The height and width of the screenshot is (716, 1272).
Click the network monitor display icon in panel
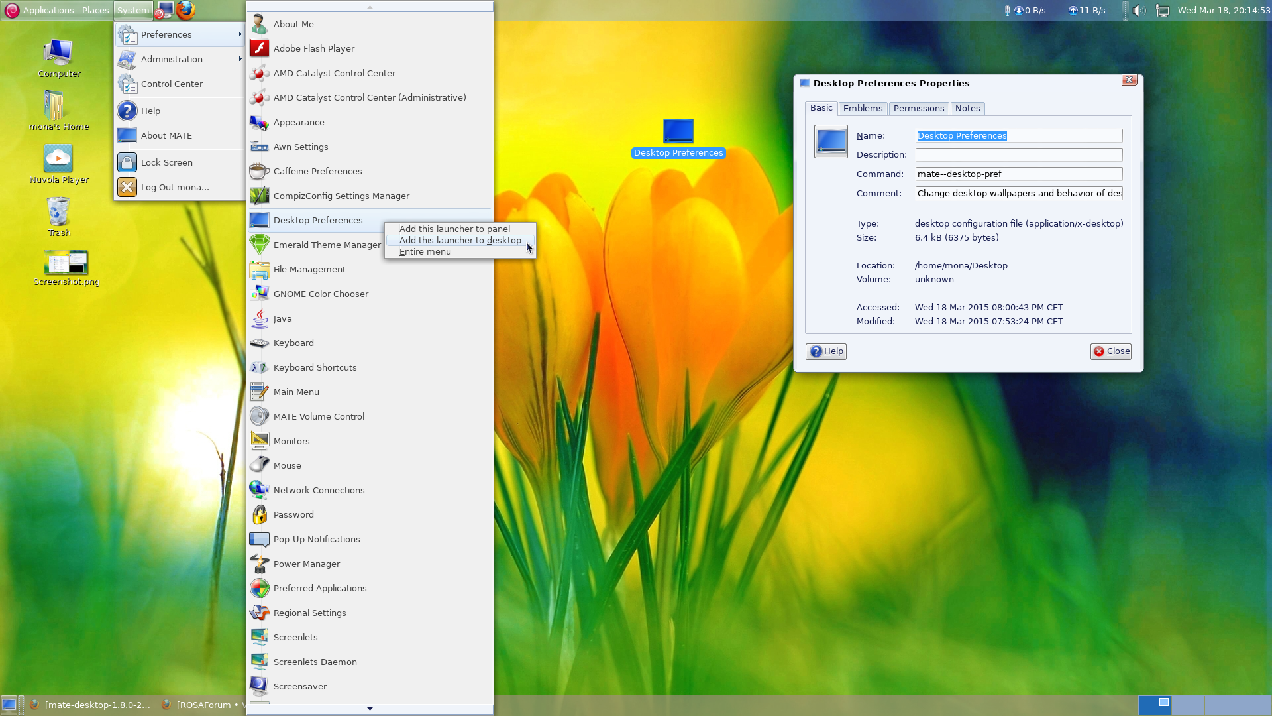tap(1163, 11)
